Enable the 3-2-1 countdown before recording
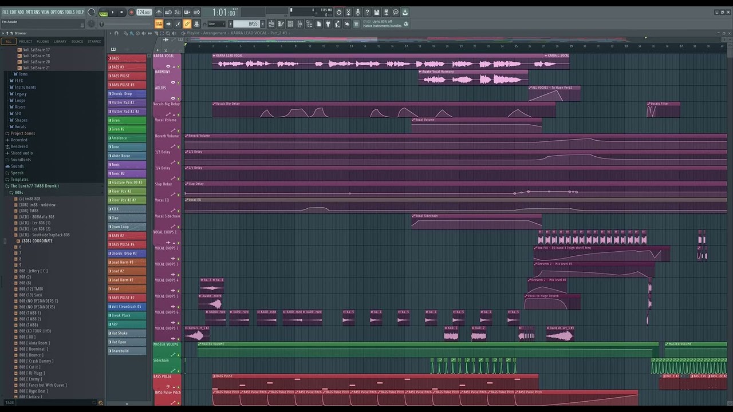Image resolution: width=733 pixels, height=412 pixels. click(177, 12)
